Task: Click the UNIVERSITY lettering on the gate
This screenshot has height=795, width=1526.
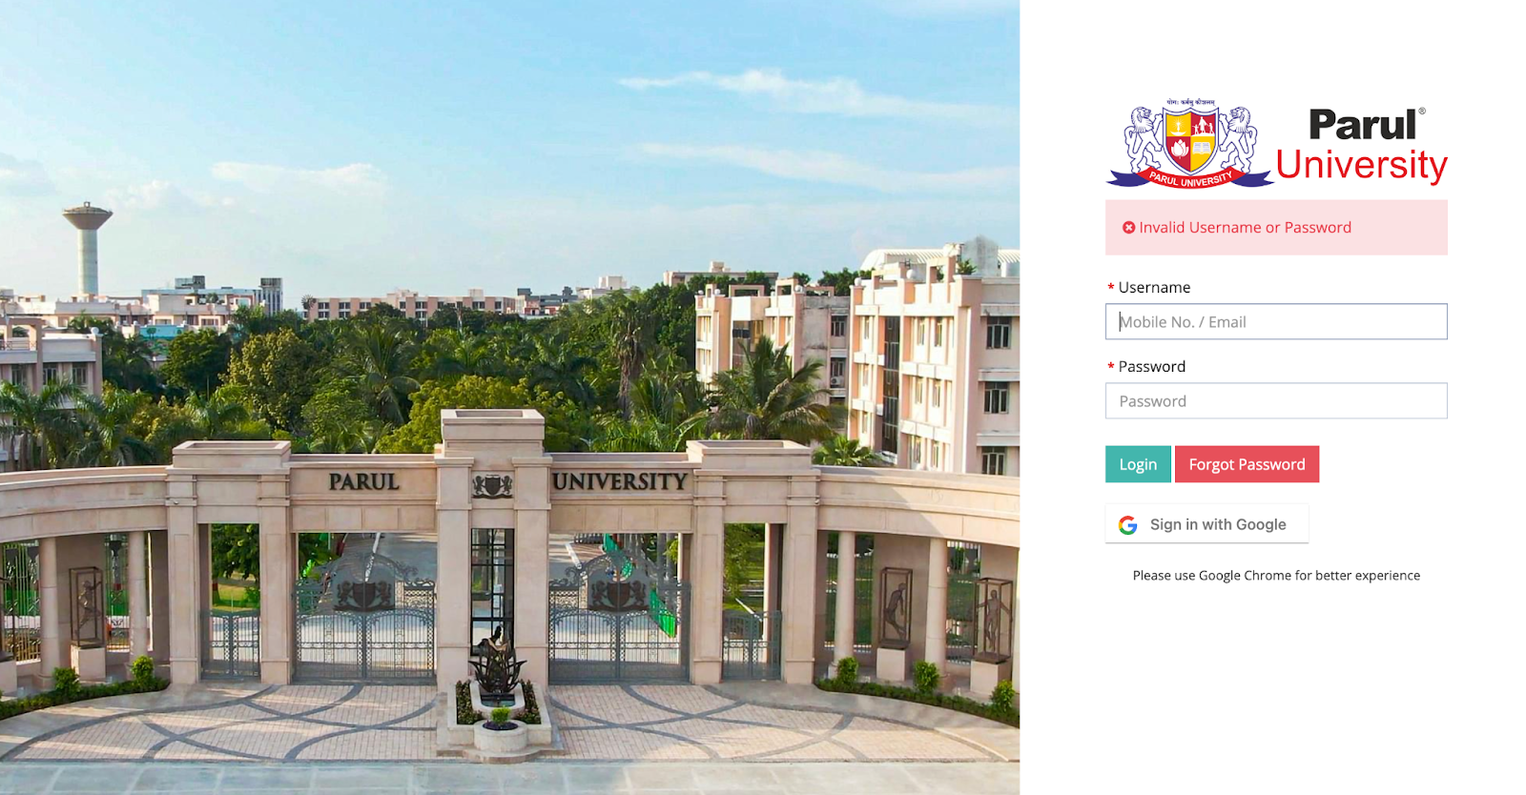Action: [x=620, y=482]
